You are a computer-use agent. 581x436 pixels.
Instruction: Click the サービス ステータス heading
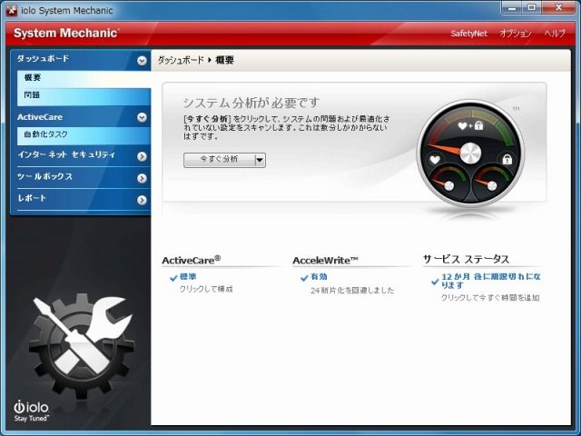[x=466, y=259]
